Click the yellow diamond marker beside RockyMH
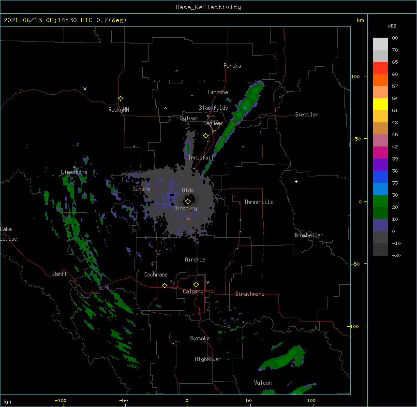This screenshot has width=417, height=407. tap(121, 99)
